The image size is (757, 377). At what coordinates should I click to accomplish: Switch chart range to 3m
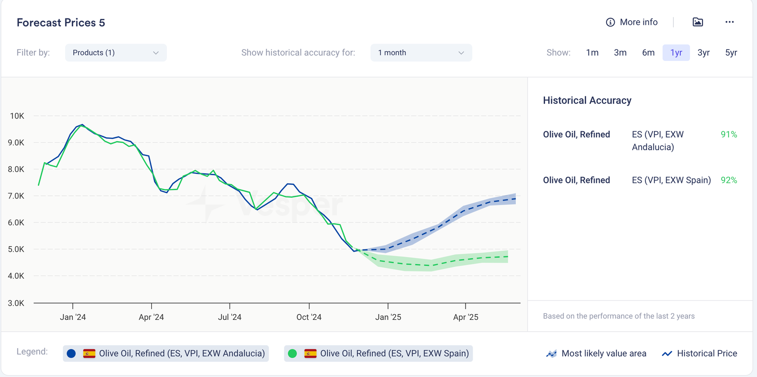[620, 52]
